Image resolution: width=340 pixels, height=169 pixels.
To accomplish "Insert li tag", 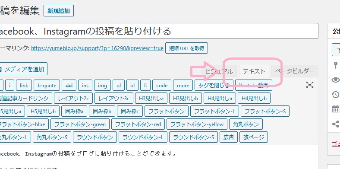I will pyautogui.click(x=145, y=86).
